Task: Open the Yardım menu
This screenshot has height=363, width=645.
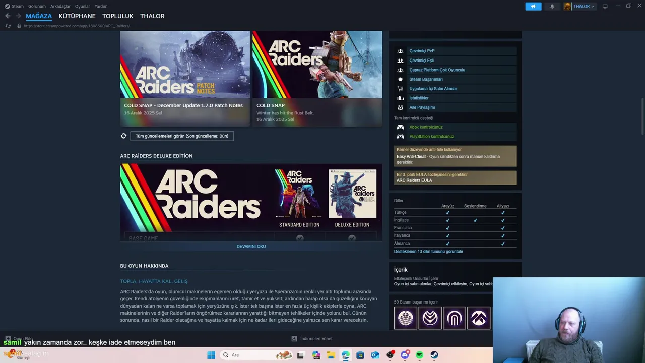Action: click(x=101, y=7)
